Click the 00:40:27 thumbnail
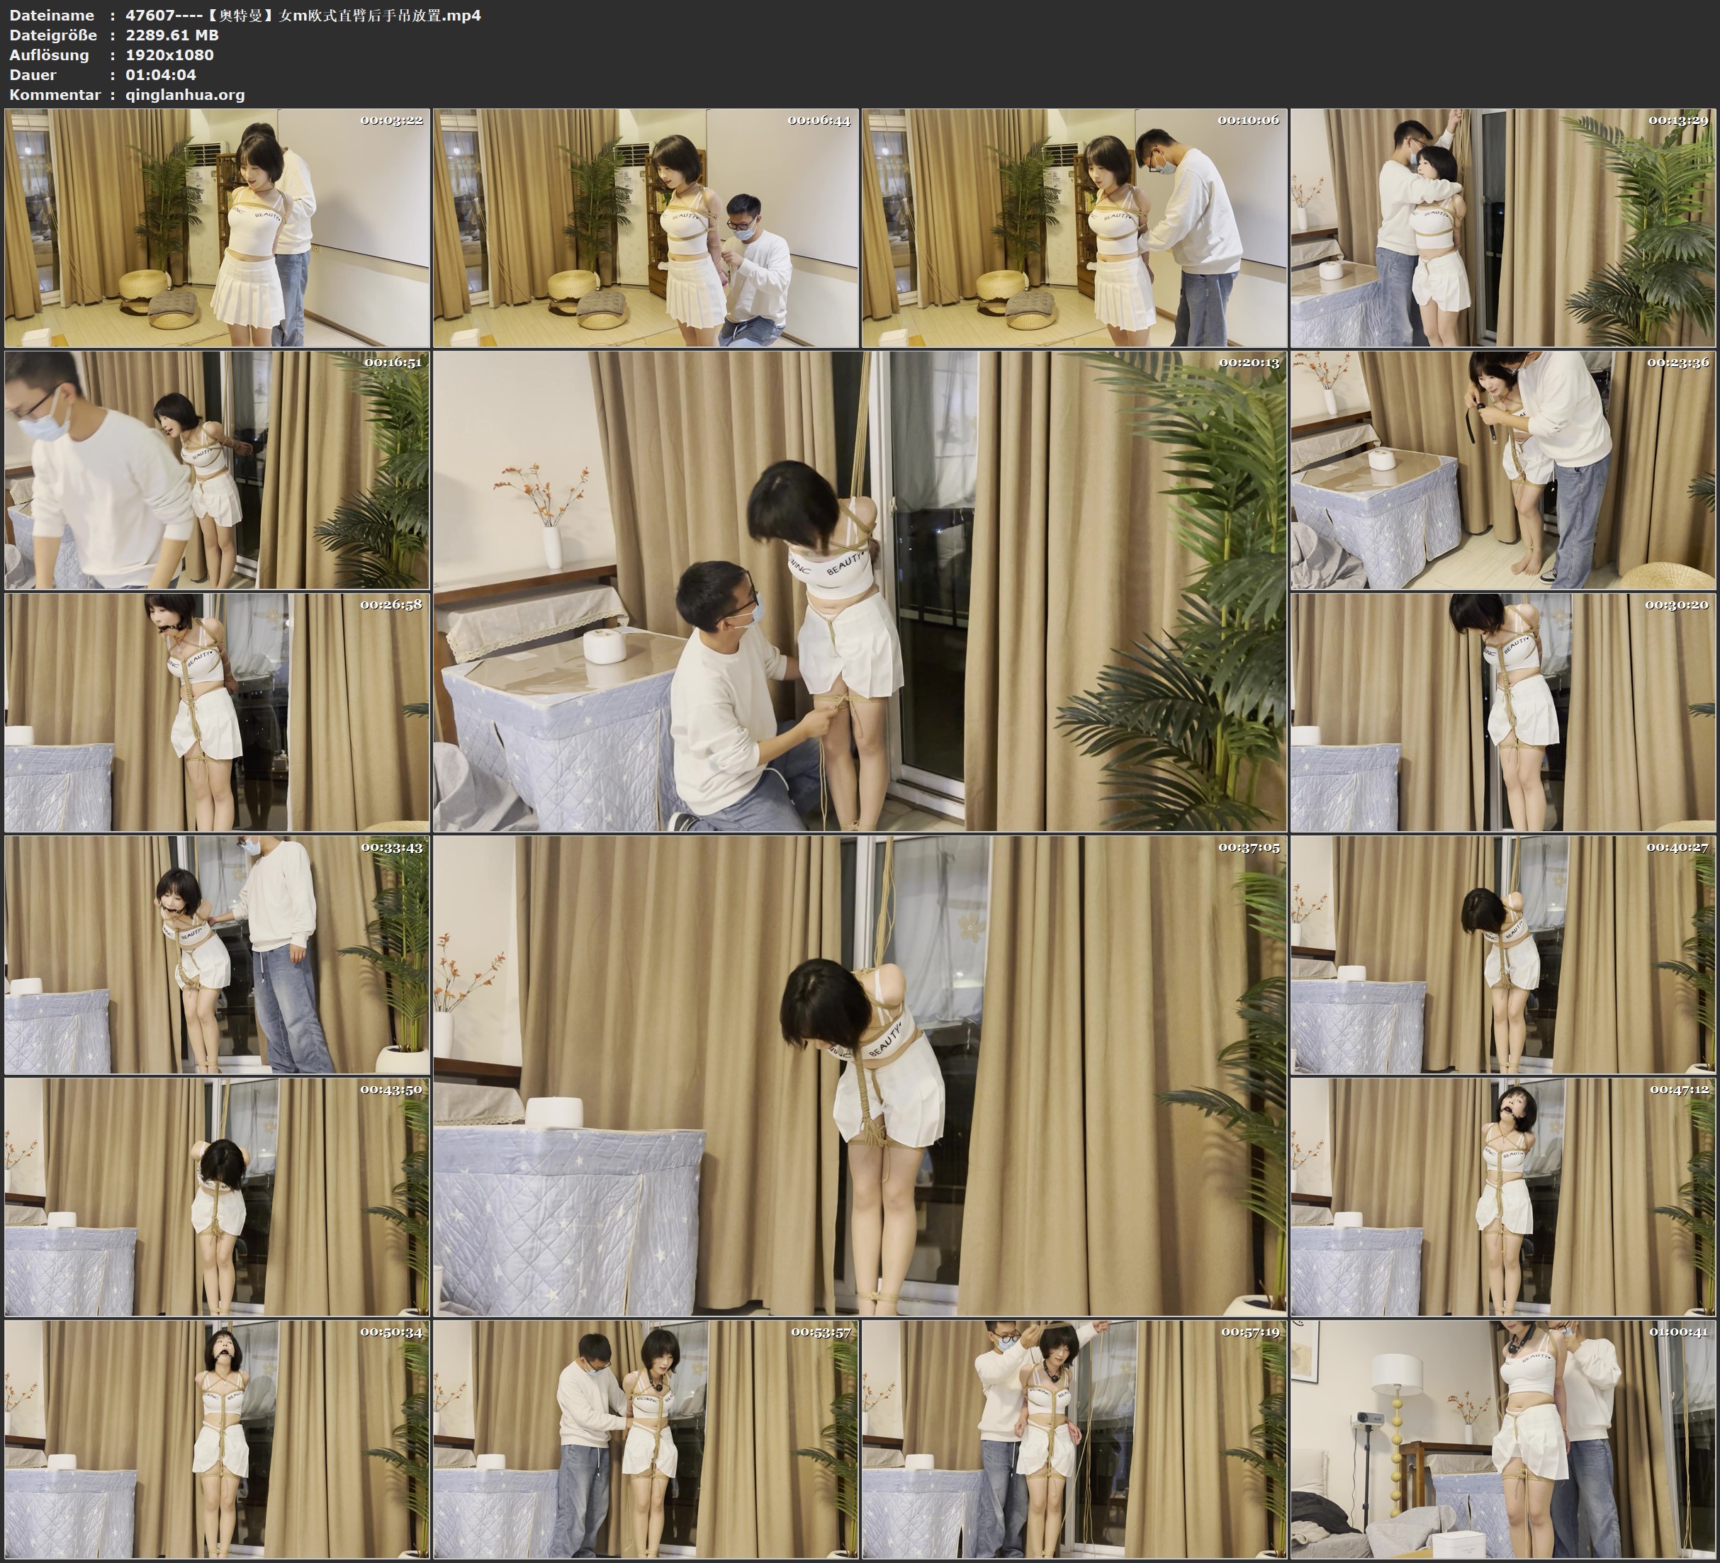The width and height of the screenshot is (1720, 1563). click(1502, 954)
